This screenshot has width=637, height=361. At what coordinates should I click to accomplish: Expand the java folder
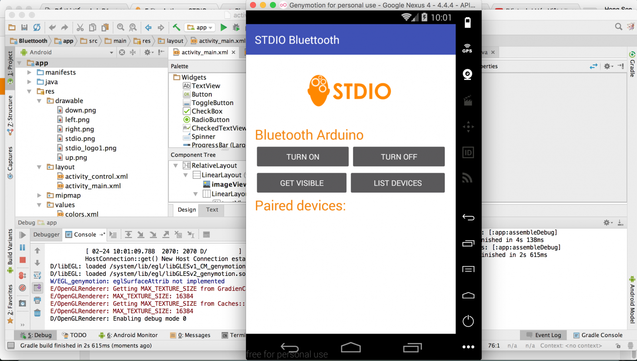[29, 82]
